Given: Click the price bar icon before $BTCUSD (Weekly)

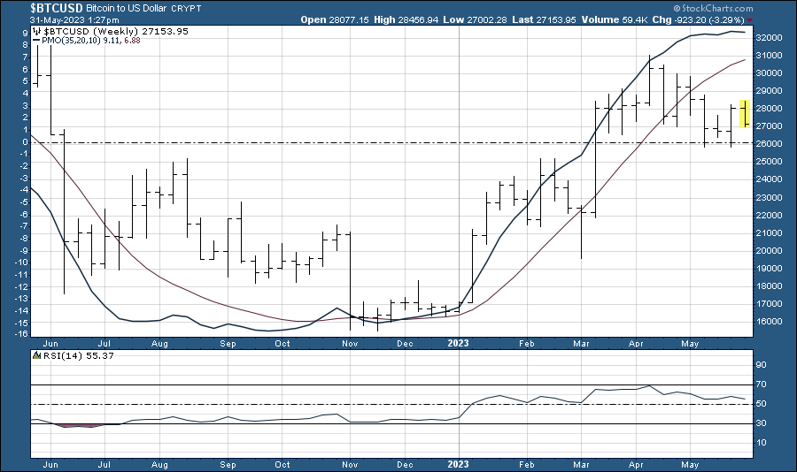Looking at the screenshot, I should [36, 30].
